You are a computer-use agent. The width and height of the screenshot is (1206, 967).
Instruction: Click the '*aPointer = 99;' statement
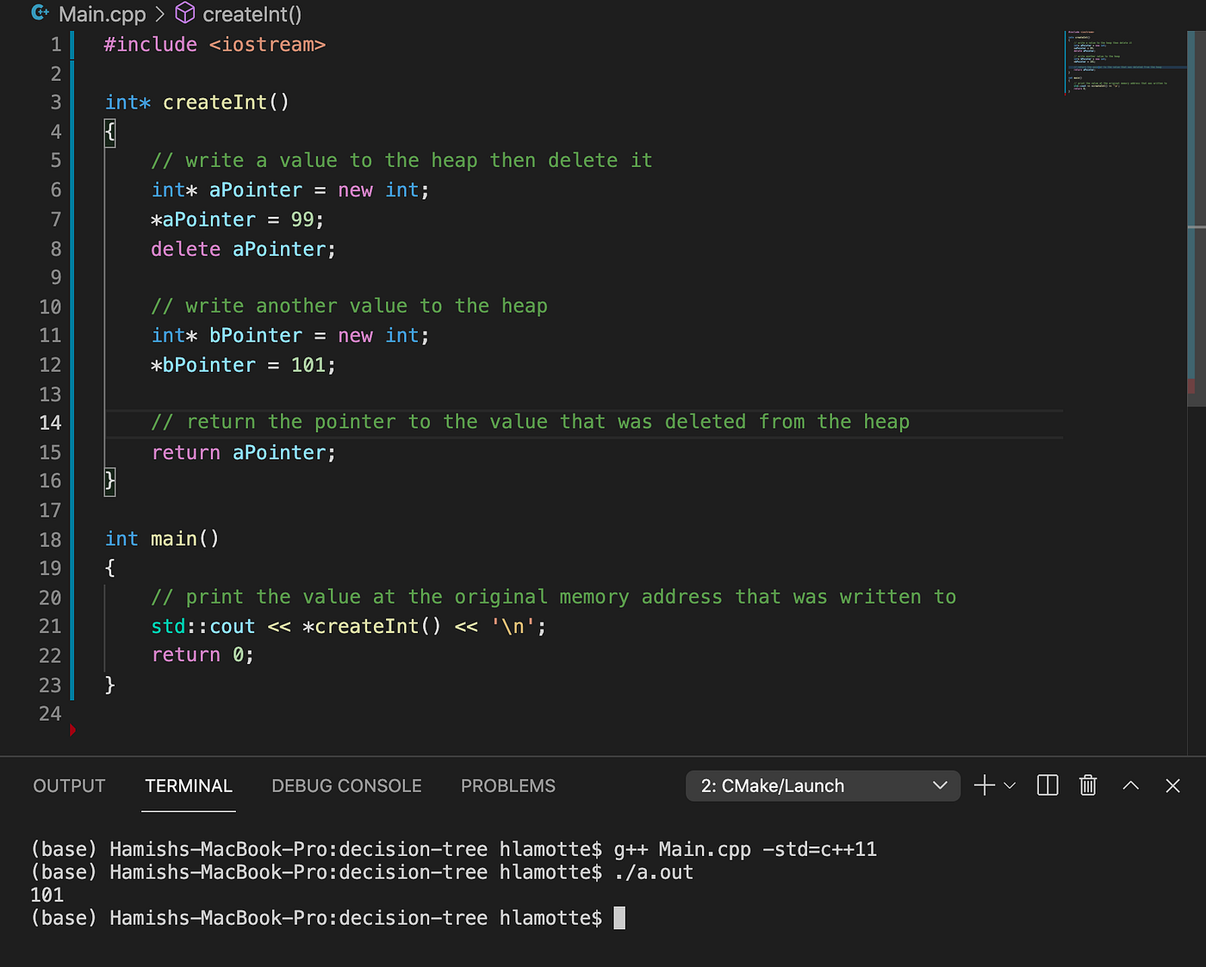[x=238, y=220]
